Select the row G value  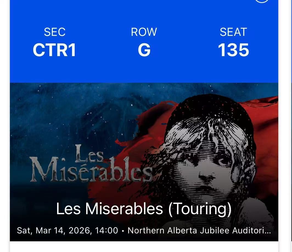(x=144, y=50)
